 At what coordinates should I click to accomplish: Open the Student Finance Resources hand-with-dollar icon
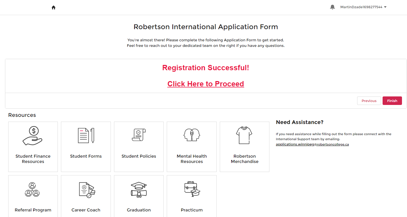pos(33,136)
